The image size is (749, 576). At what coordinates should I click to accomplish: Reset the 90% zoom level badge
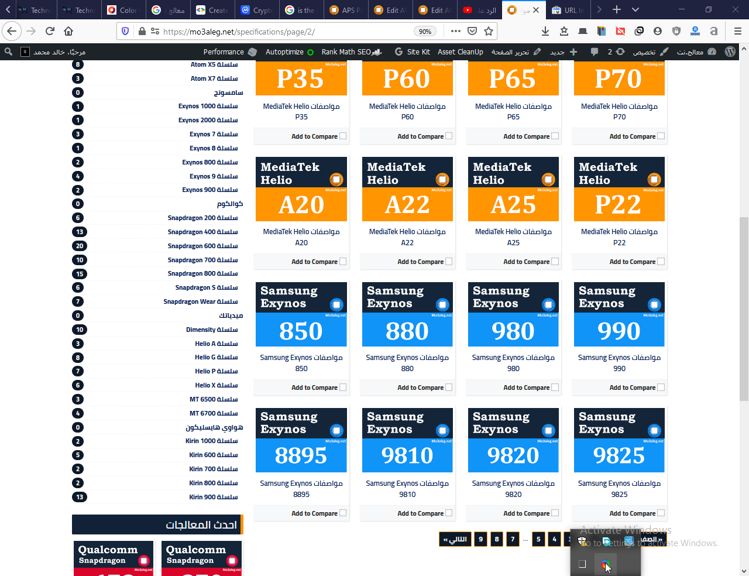(x=425, y=32)
